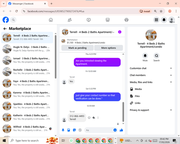180x144 pixels.
Task: Open browser zoom magnifier icon
Action: (155, 11)
